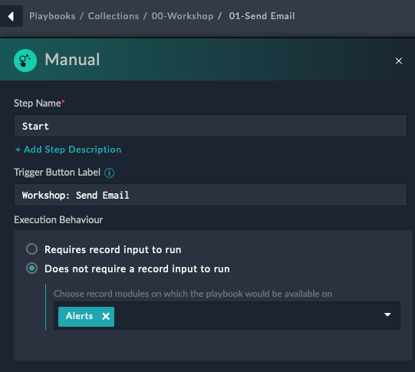415x372 pixels.
Task: Expand the record modules dropdown arrow
Action: point(387,314)
